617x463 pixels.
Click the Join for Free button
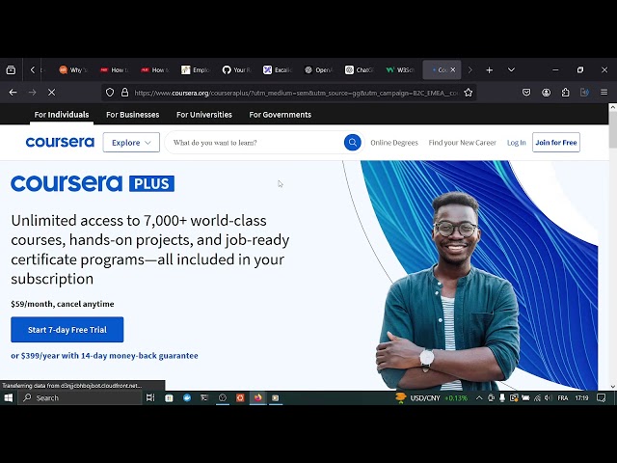coord(556,142)
